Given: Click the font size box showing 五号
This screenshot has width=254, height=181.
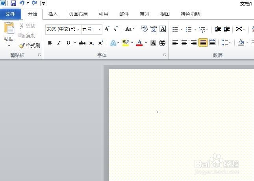Looking at the screenshot, I should pos(89,29).
